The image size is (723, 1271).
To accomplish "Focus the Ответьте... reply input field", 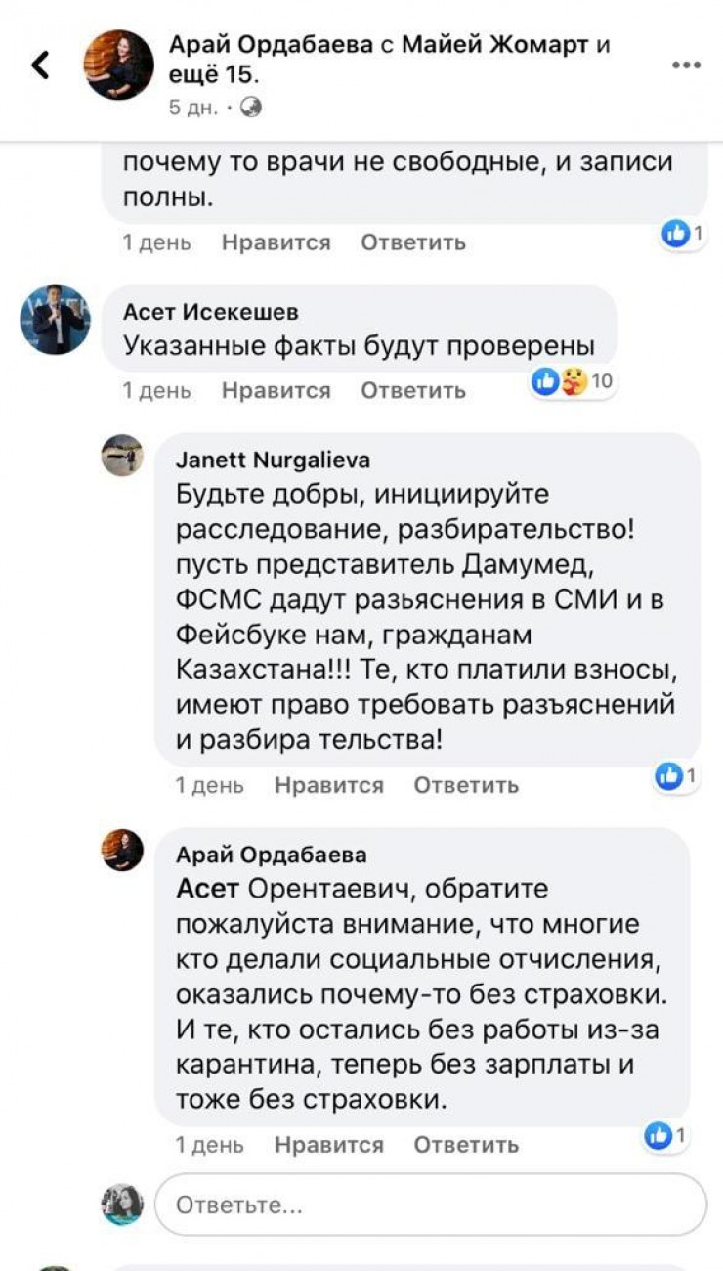I will pyautogui.click(x=430, y=1205).
